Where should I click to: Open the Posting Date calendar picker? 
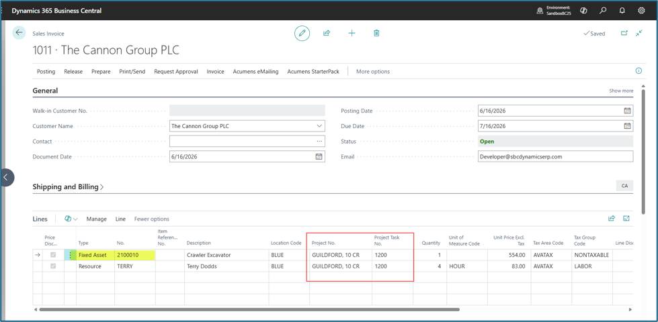tap(627, 111)
